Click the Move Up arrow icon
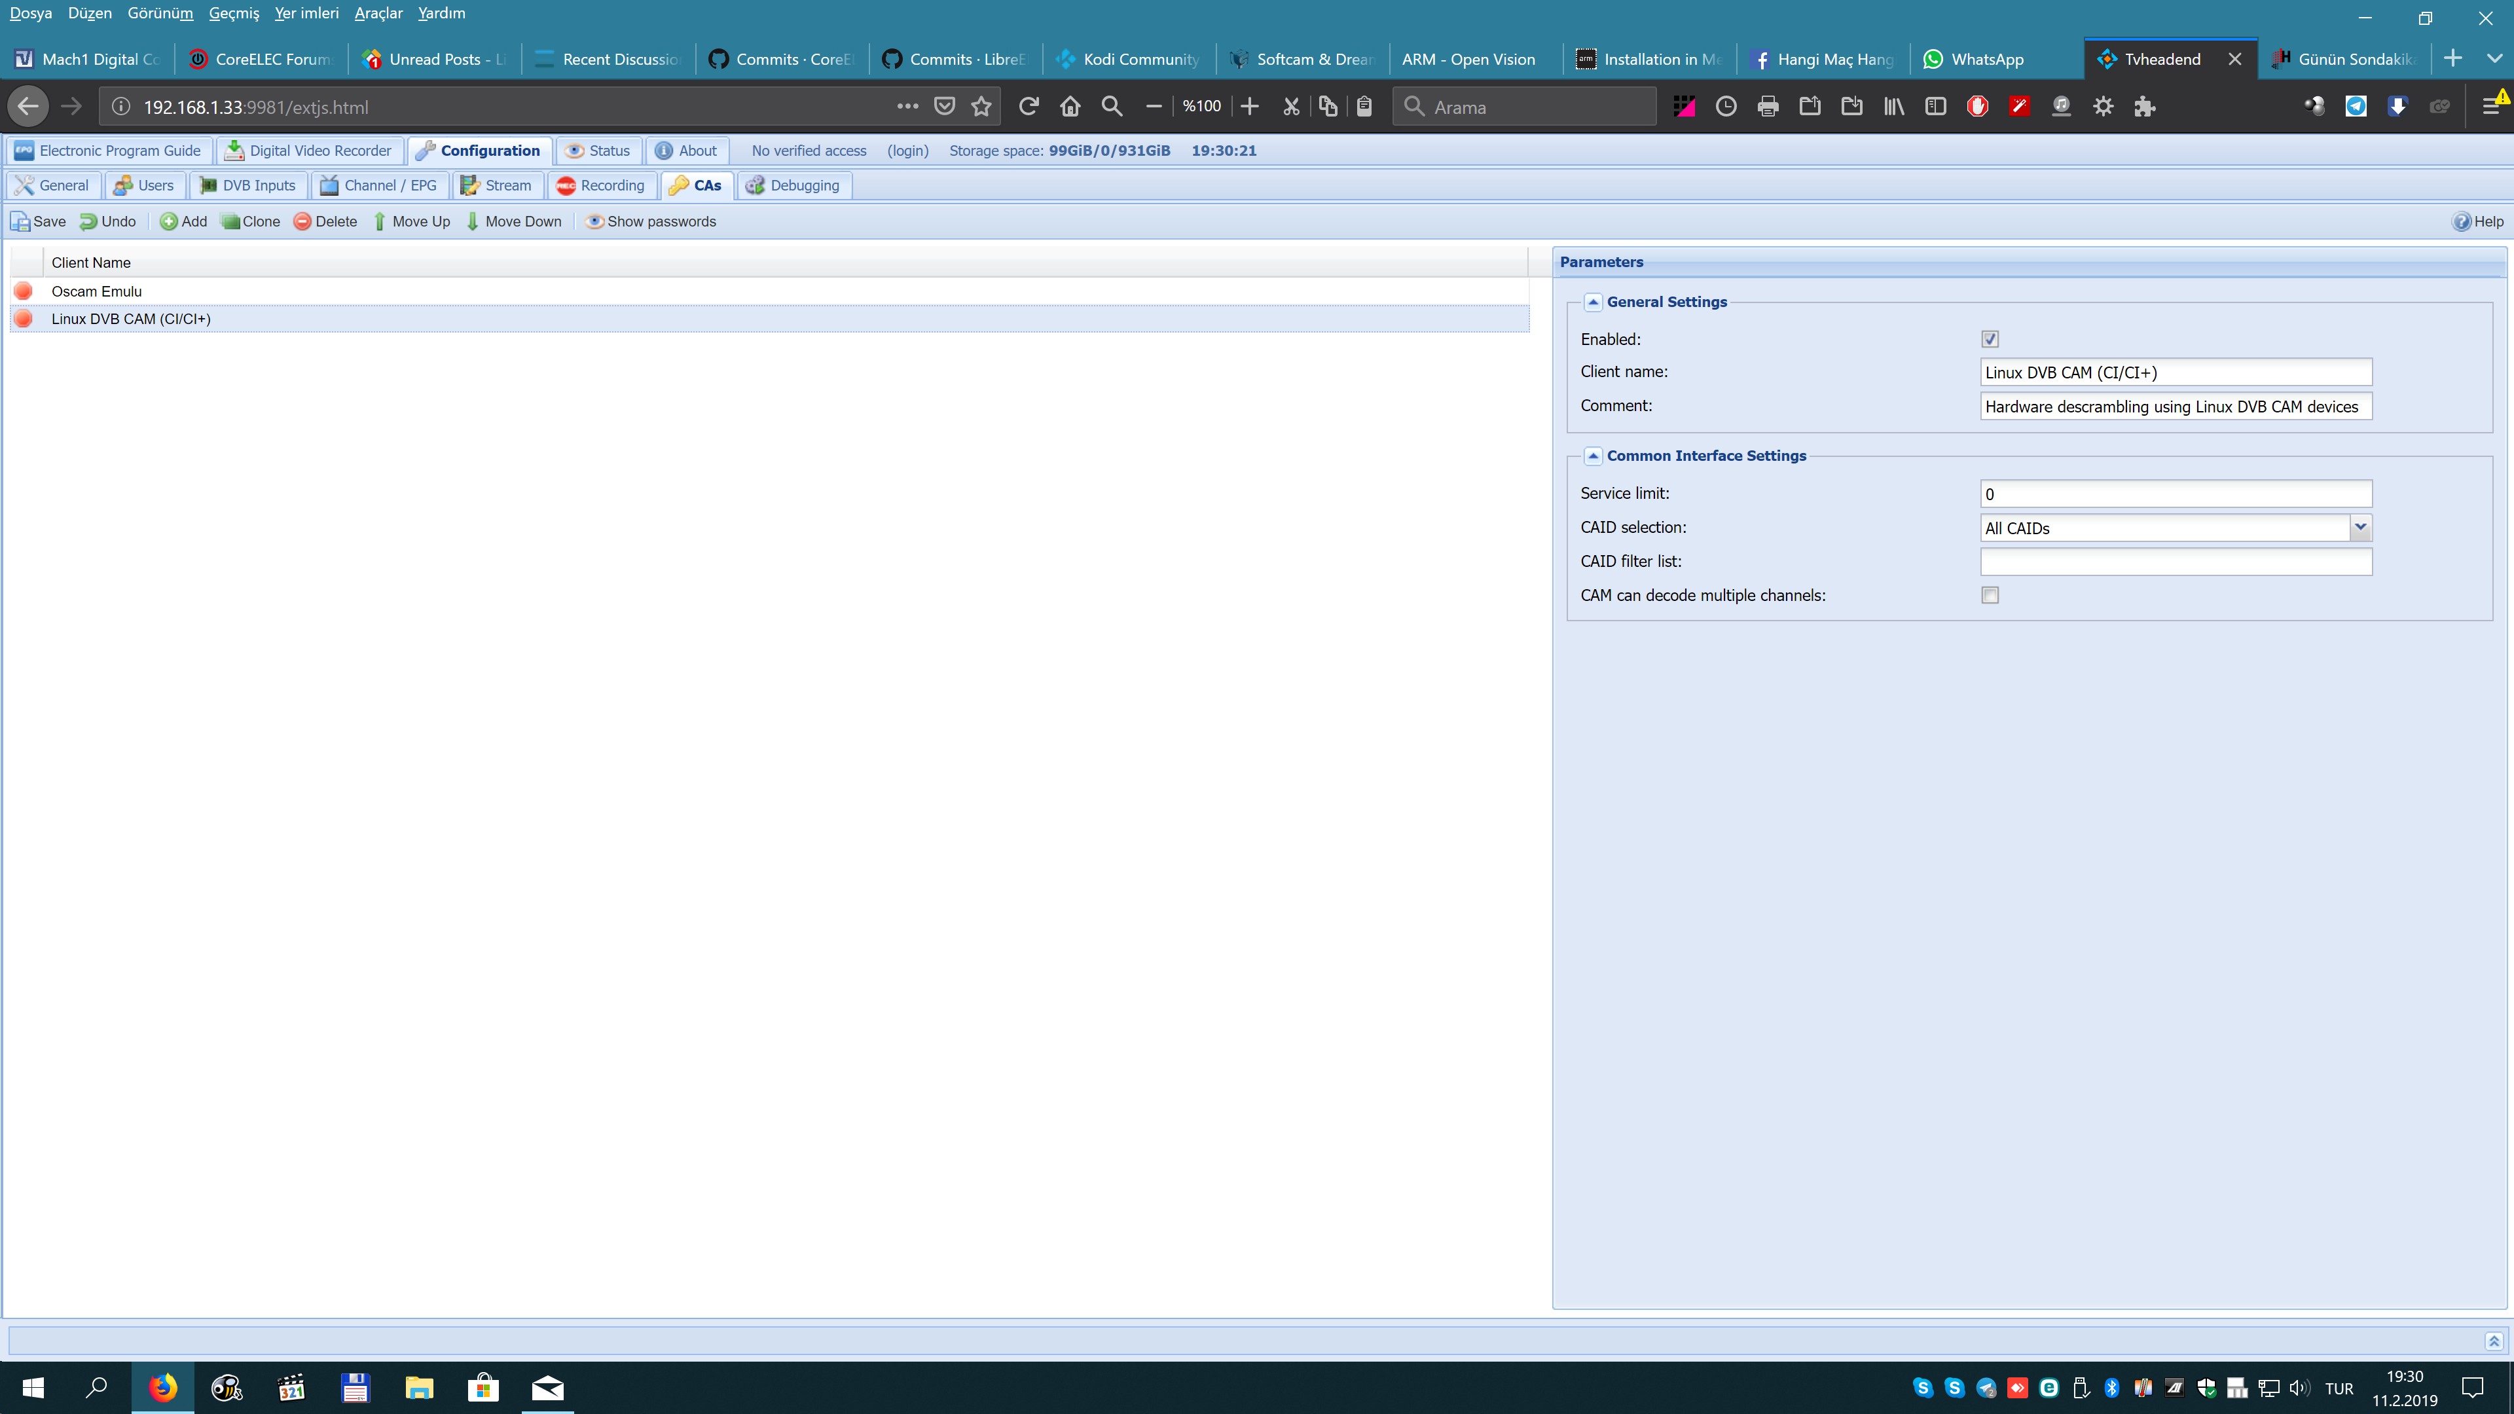This screenshot has width=2514, height=1414. (x=380, y=221)
